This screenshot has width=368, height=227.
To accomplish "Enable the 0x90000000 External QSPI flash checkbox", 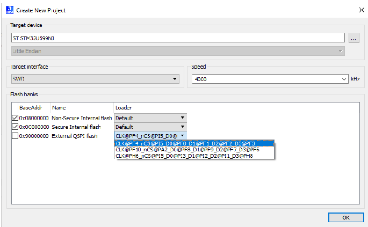I will (15, 136).
